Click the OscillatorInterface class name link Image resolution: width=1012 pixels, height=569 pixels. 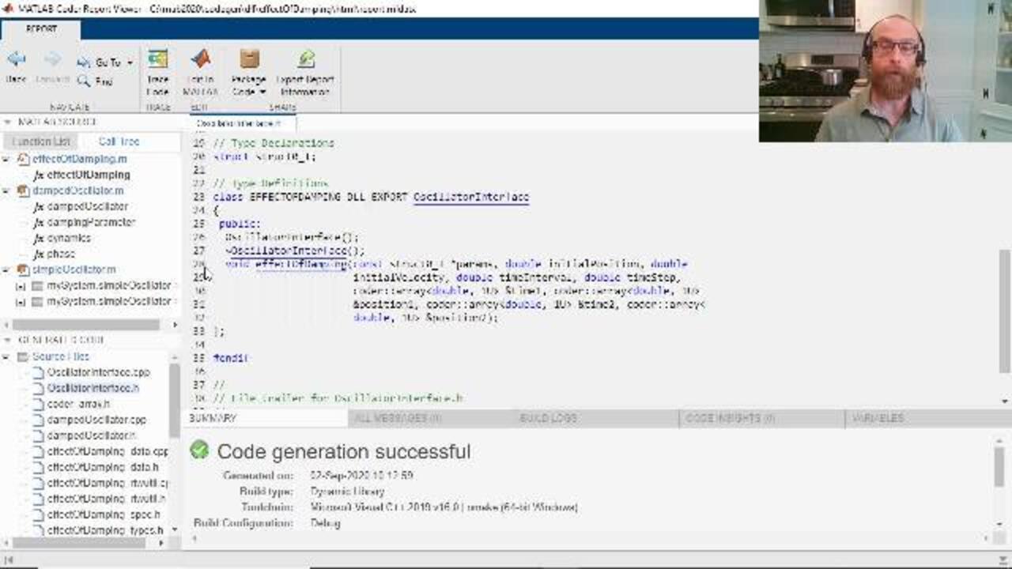pyautogui.click(x=470, y=197)
